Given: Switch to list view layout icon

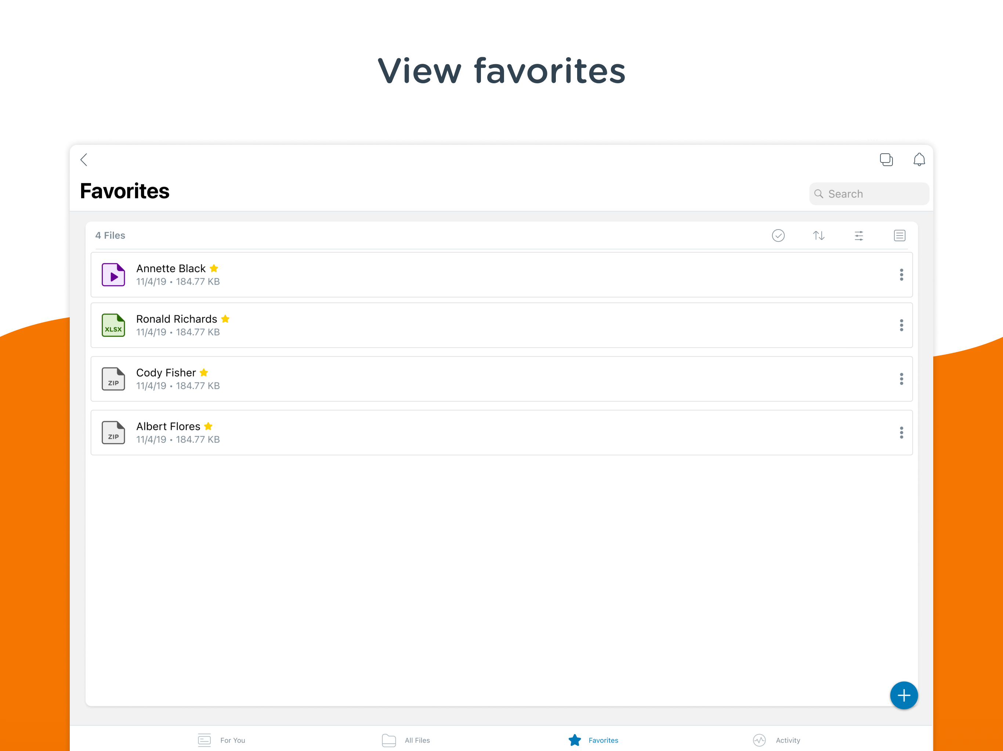Looking at the screenshot, I should pos(899,235).
